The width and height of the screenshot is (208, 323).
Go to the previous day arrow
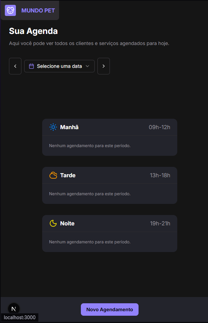tap(15, 66)
